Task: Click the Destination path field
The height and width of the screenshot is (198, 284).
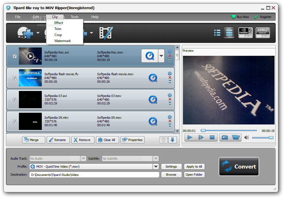Action: (x=94, y=175)
